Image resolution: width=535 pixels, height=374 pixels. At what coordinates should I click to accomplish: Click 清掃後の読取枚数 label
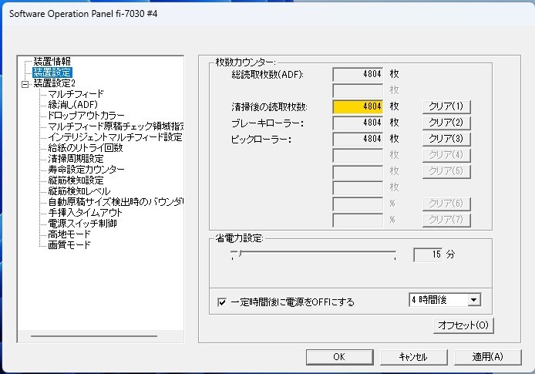[269, 107]
